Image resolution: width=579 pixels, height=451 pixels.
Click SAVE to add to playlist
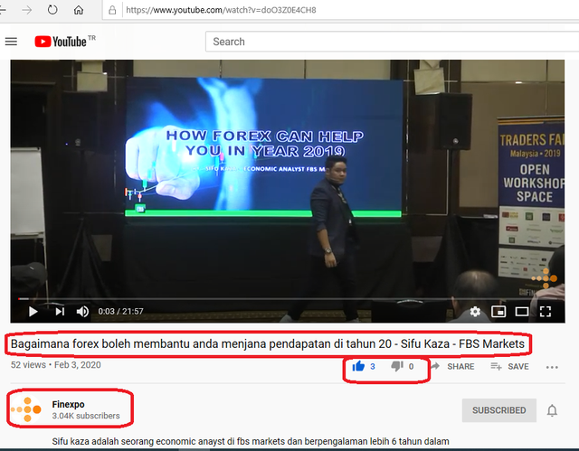(509, 367)
